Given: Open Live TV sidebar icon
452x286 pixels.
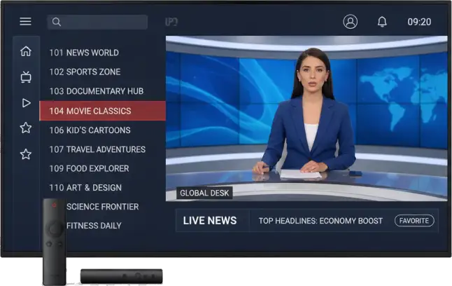Looking at the screenshot, I should click(26, 77).
